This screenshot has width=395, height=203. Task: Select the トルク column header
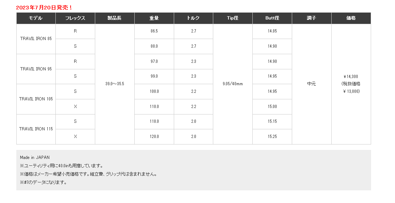pyautogui.click(x=193, y=18)
